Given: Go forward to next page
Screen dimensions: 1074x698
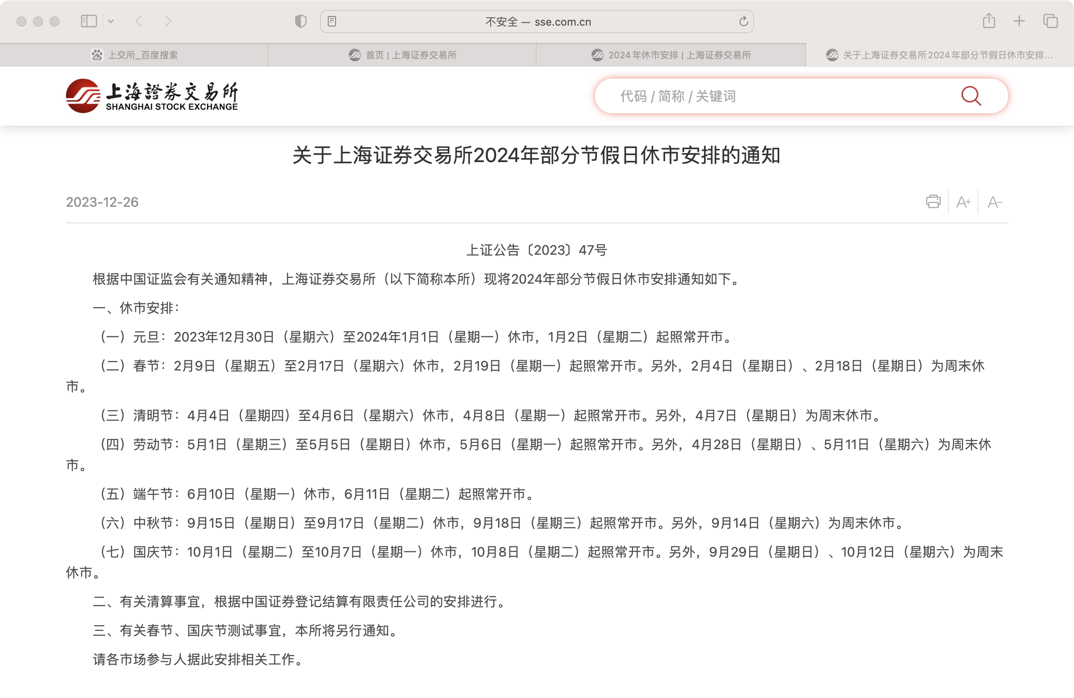Looking at the screenshot, I should click(x=168, y=21).
